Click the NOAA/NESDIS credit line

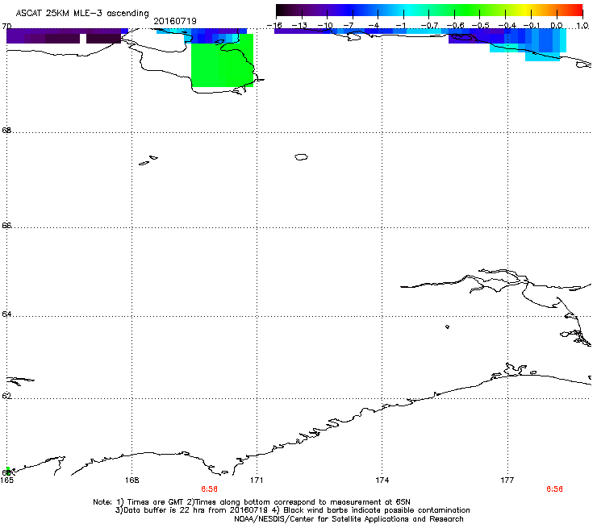pyautogui.click(x=349, y=519)
